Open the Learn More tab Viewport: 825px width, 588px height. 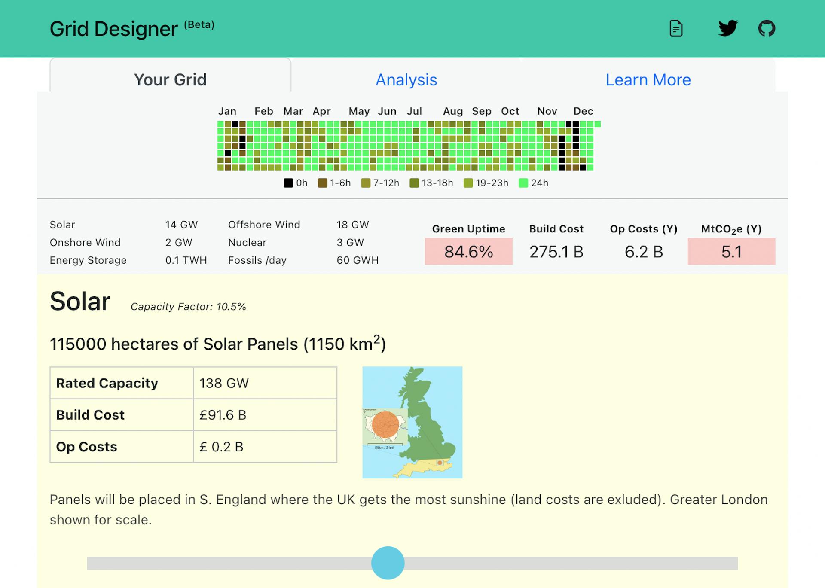tap(648, 80)
